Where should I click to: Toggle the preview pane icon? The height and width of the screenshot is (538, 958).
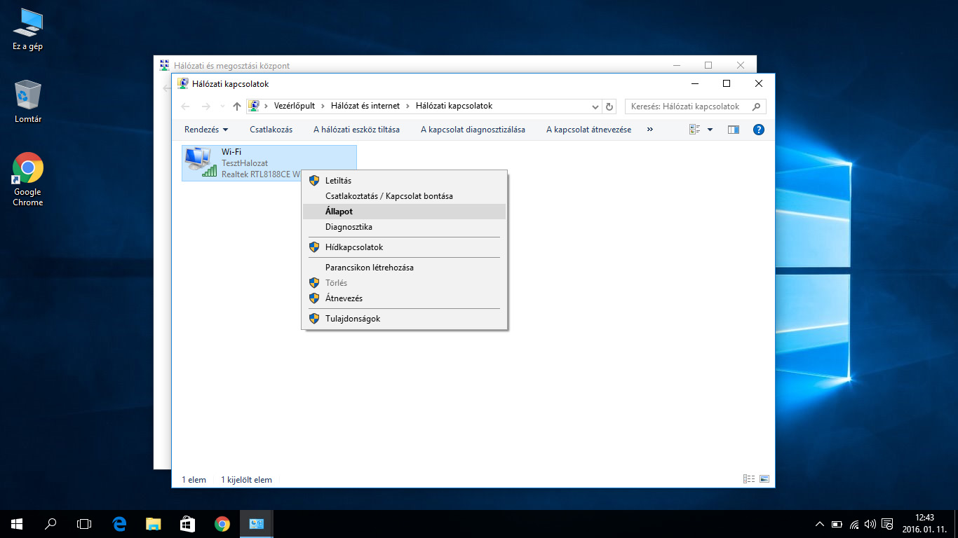coord(734,130)
